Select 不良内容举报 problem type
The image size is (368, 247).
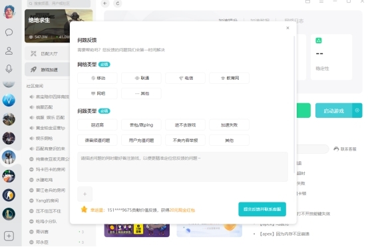(185, 140)
